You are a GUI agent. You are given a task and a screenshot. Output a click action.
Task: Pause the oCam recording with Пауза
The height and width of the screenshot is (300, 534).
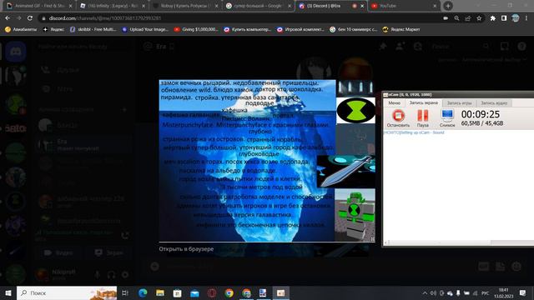click(x=423, y=118)
